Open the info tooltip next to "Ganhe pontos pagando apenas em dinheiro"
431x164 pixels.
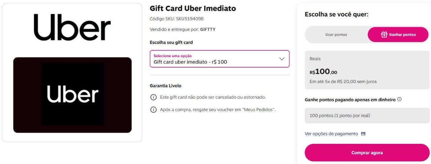[399, 99]
